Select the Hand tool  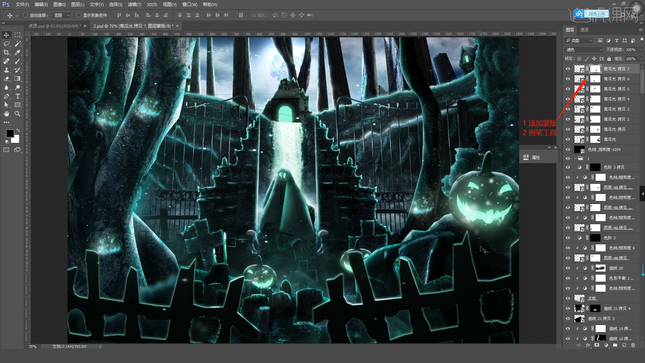coord(6,114)
